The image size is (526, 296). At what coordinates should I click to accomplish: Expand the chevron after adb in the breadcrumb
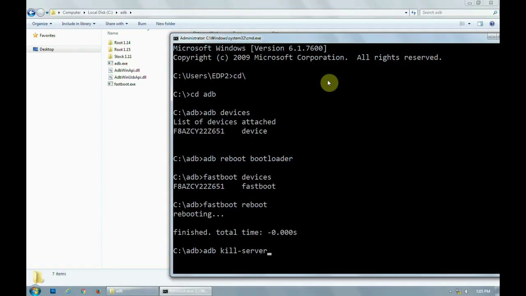coord(131,12)
